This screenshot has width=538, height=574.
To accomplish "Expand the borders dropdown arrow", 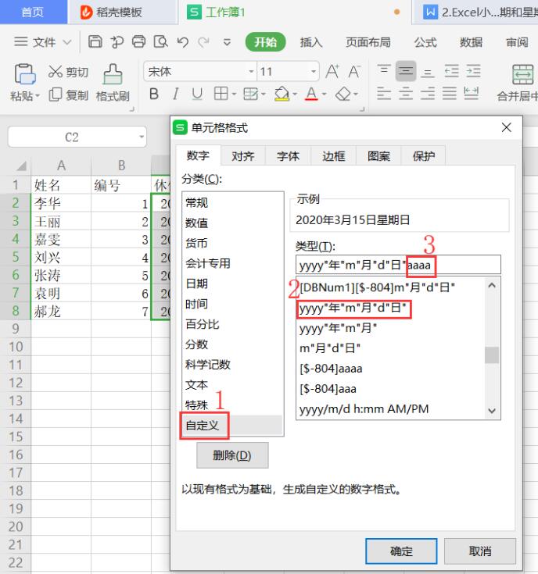I will 234,94.
